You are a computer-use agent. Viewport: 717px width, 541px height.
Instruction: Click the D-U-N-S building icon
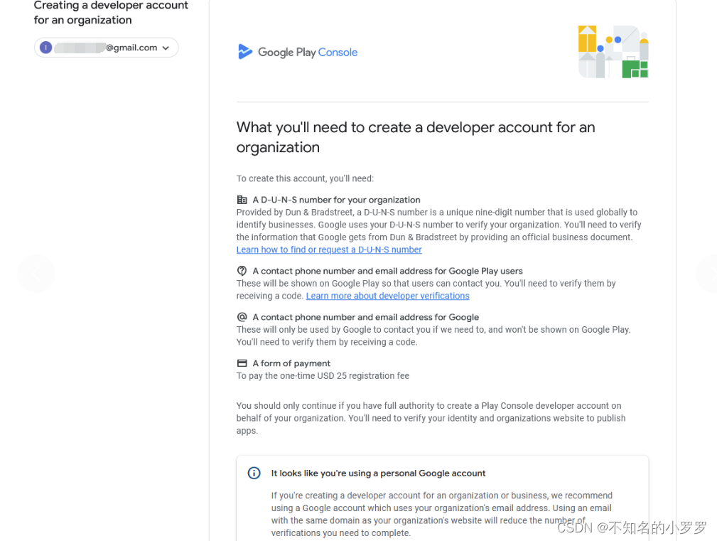(x=242, y=199)
